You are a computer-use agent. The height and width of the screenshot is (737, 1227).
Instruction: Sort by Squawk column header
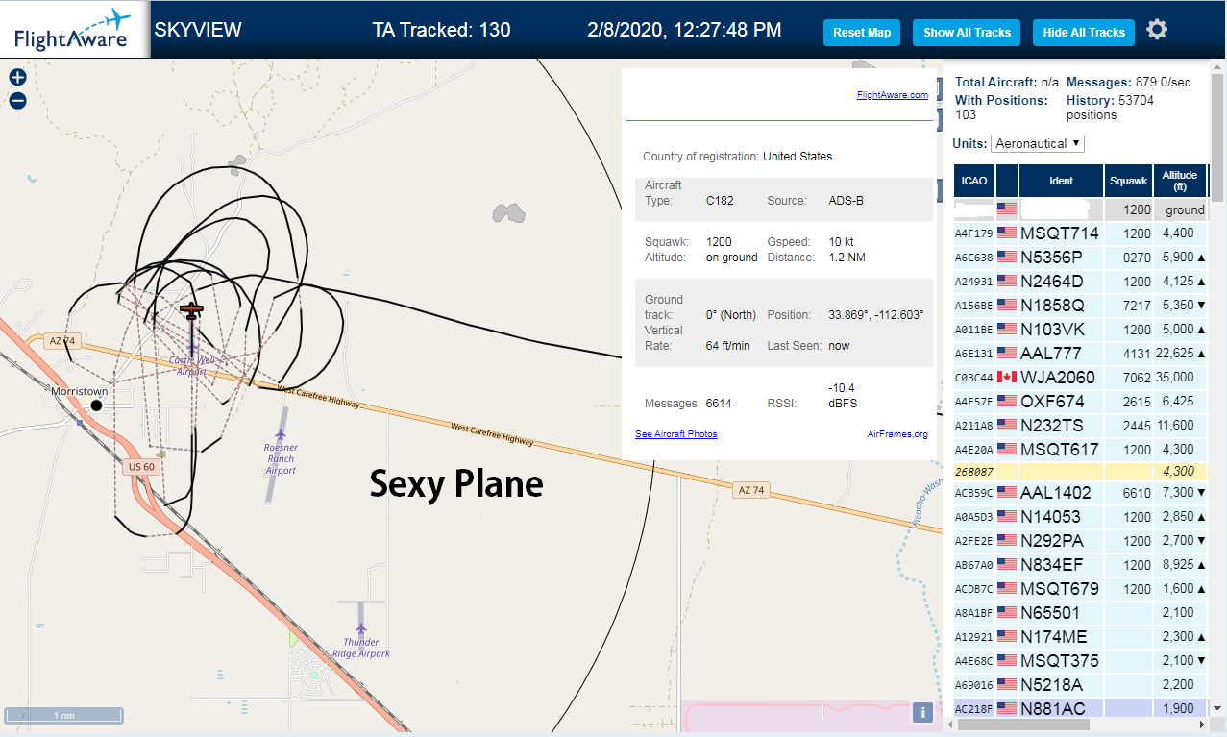pyautogui.click(x=1128, y=181)
